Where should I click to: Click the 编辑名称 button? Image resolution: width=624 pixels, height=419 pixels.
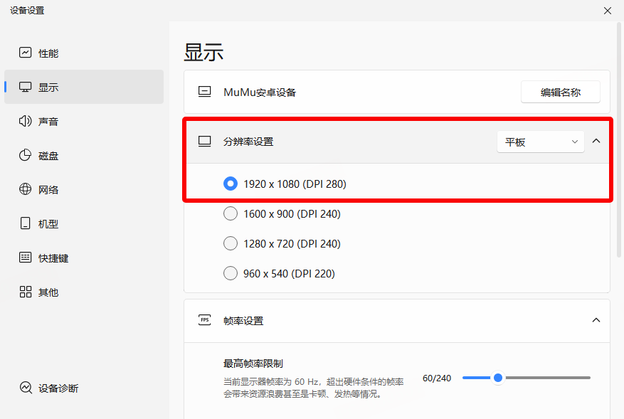[560, 92]
